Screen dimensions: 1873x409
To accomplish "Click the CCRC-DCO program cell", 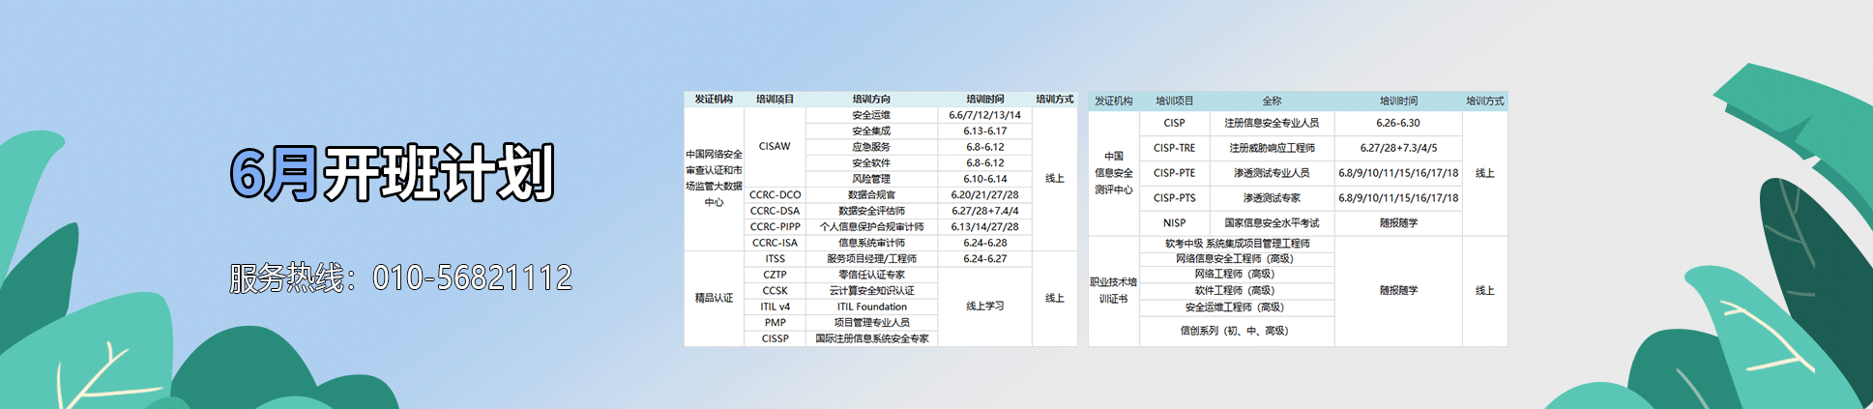I will tap(775, 195).
